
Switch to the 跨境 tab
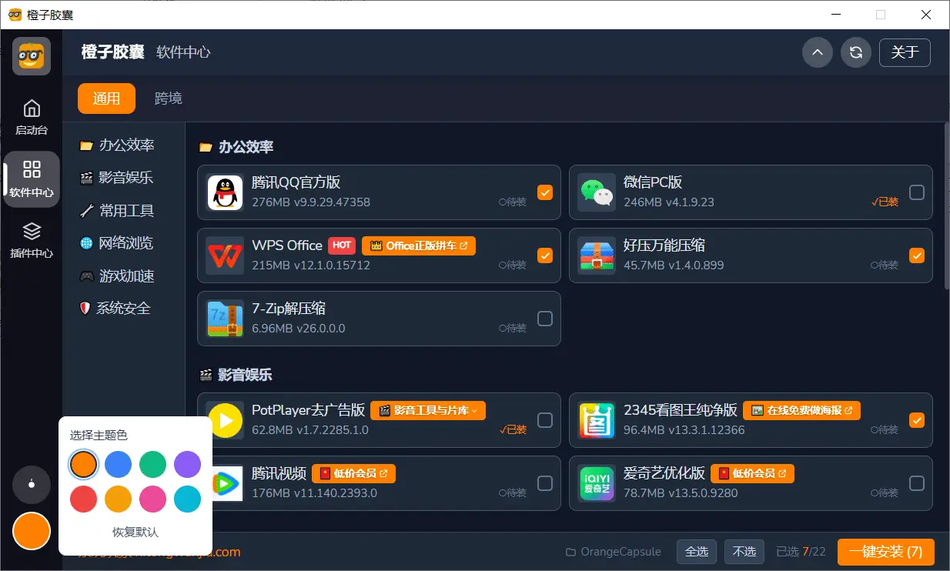point(169,99)
